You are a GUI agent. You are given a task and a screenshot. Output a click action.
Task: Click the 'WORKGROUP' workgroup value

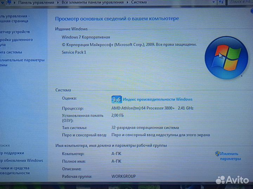124,176
